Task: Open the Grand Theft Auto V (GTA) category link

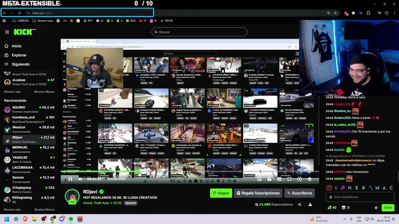Action: [102, 203]
